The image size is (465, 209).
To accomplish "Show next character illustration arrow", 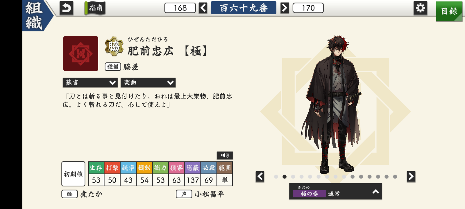I will point(411,176).
